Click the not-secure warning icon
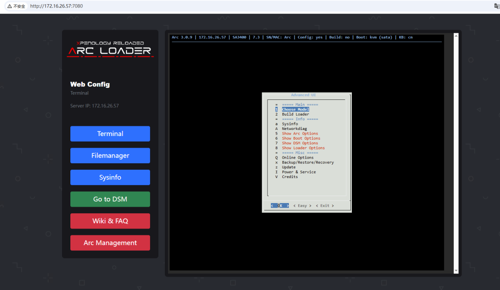 coord(10,6)
